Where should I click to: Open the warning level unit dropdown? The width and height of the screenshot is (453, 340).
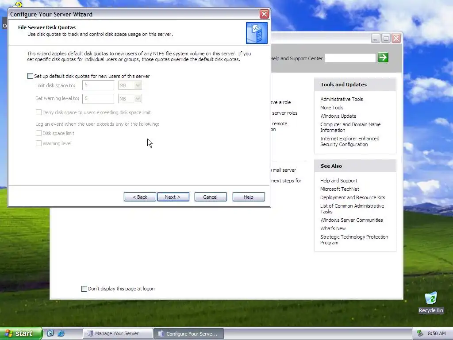click(130, 99)
